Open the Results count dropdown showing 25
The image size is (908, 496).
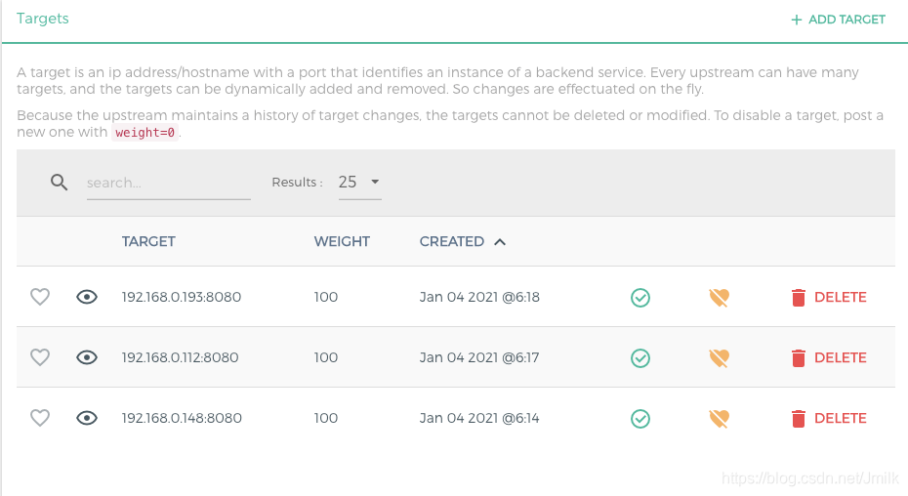(x=359, y=183)
